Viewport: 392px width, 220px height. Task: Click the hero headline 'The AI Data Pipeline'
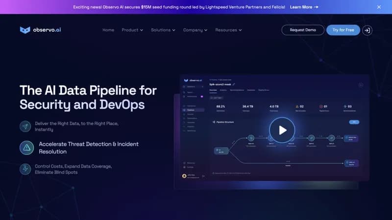(88, 97)
